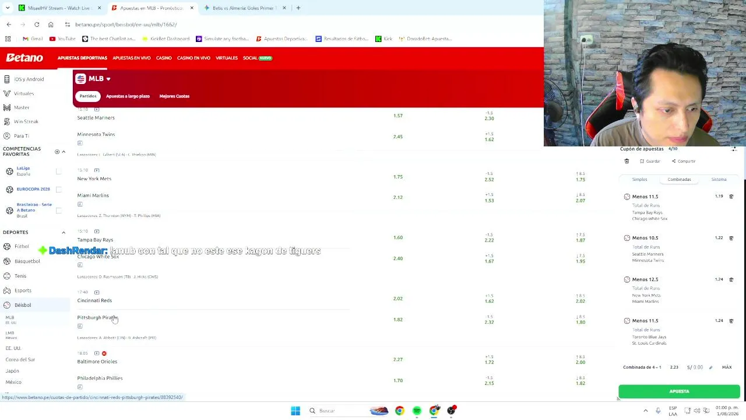Image resolution: width=746 pixels, height=420 pixels.
Task: Toggle the EUROCOPA 2028 favorite checkbox
Action: (x=58, y=189)
